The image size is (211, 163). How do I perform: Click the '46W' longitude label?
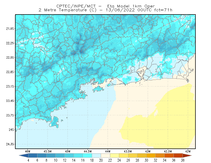pos(28,151)
